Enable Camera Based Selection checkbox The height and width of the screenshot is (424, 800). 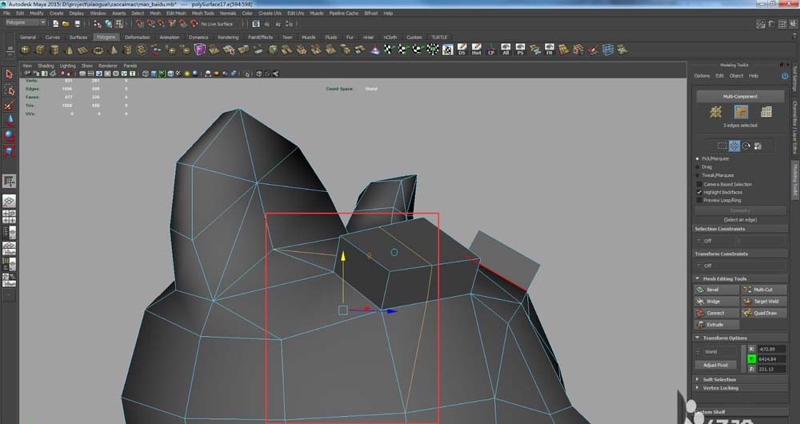pyautogui.click(x=700, y=184)
